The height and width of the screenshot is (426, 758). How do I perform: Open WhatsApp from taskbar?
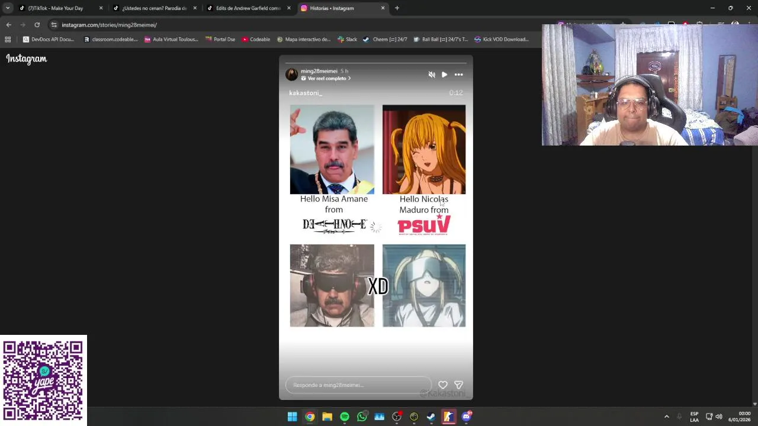pyautogui.click(x=362, y=417)
